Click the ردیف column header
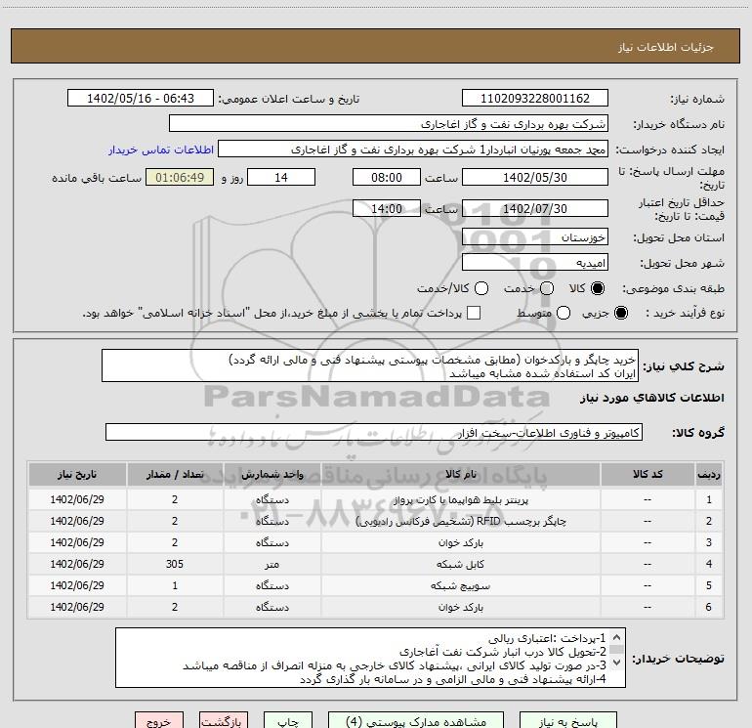The image size is (752, 728). pyautogui.click(x=709, y=474)
